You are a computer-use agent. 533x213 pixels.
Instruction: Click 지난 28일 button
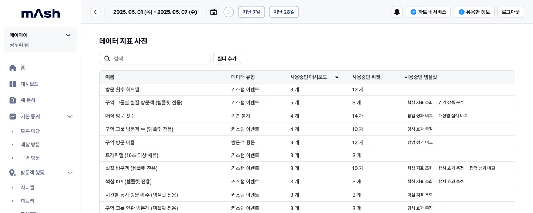point(284,12)
